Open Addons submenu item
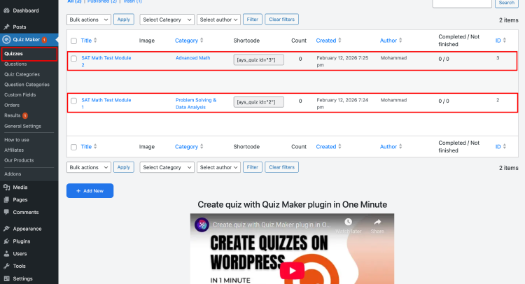 click(13, 174)
